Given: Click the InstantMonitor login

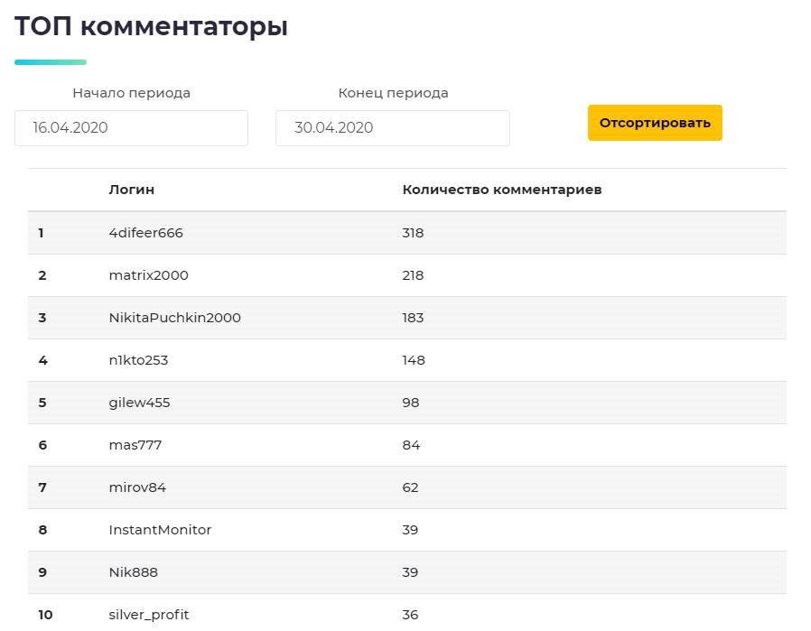Looking at the screenshot, I should (x=161, y=530).
